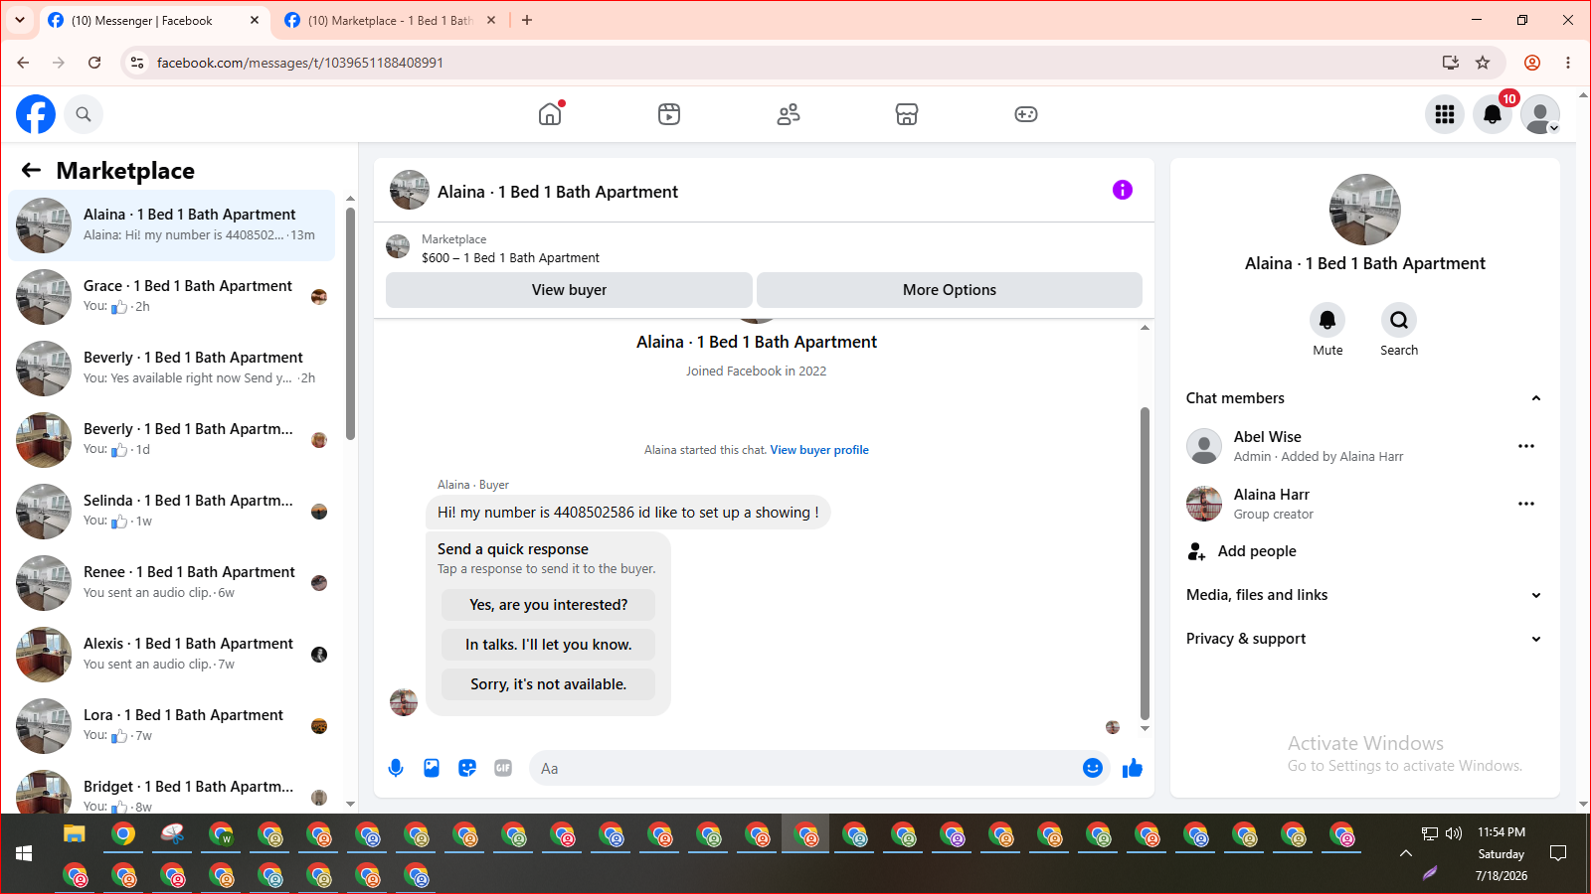Choose a sticker icon
The image size is (1591, 894).
467,768
